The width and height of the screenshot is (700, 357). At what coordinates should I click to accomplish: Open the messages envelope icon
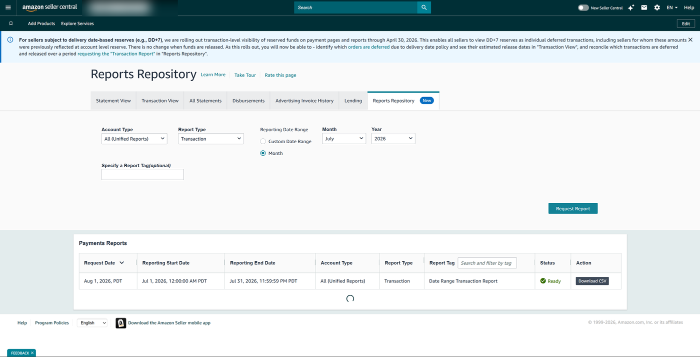[644, 8]
